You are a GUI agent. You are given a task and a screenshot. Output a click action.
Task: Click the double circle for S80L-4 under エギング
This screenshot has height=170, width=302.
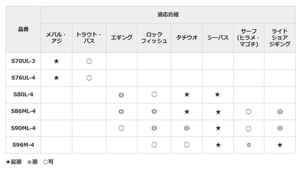pyautogui.click(x=121, y=95)
